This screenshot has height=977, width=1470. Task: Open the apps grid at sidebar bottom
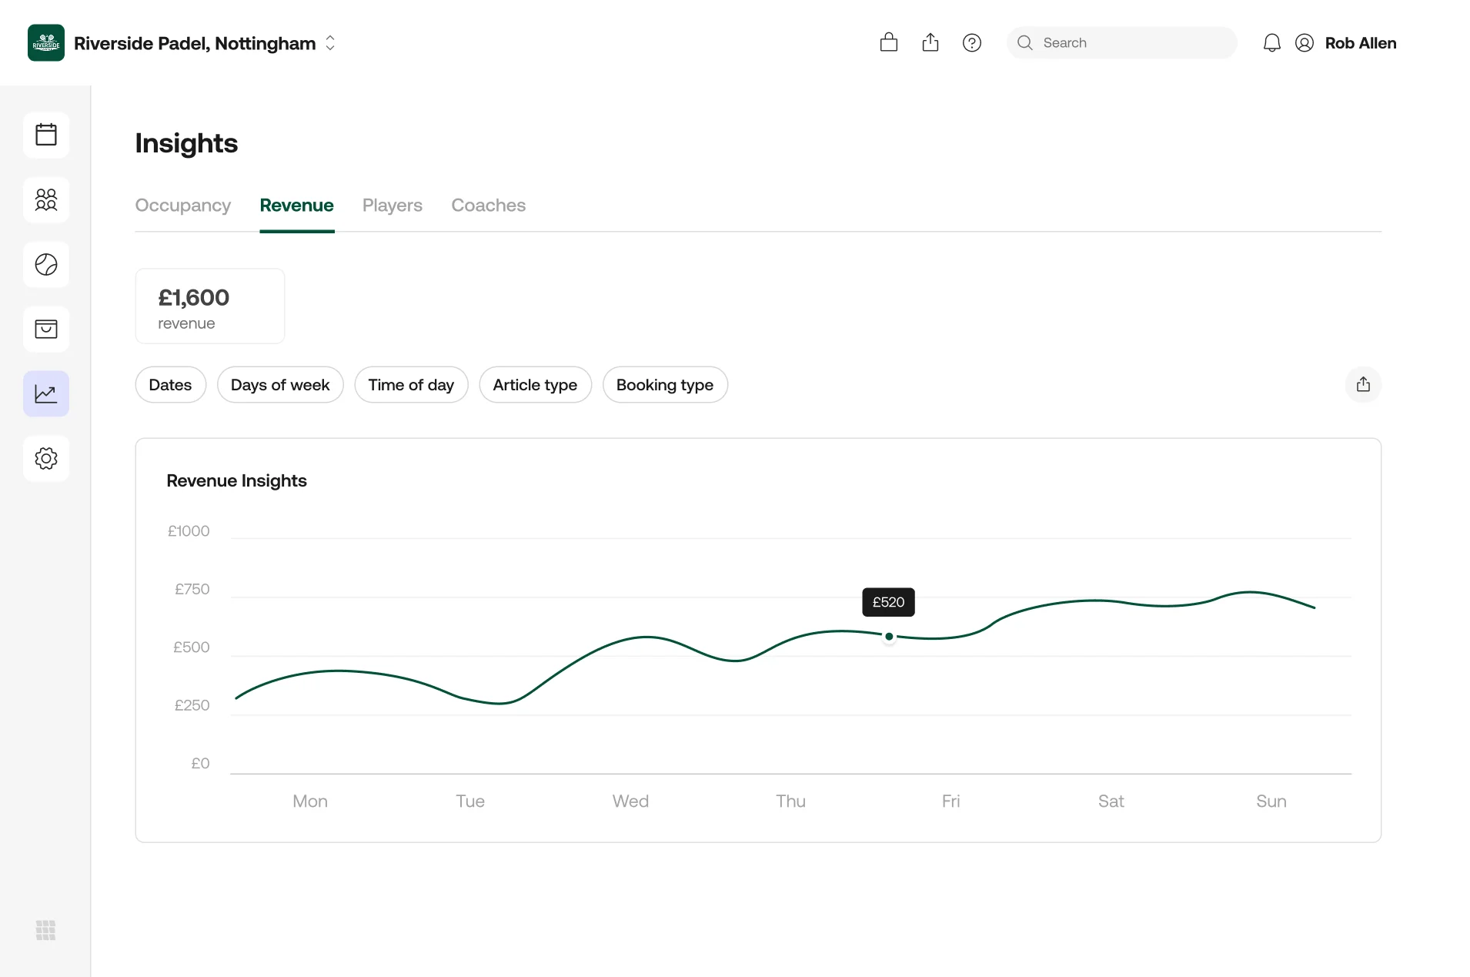[x=45, y=930]
